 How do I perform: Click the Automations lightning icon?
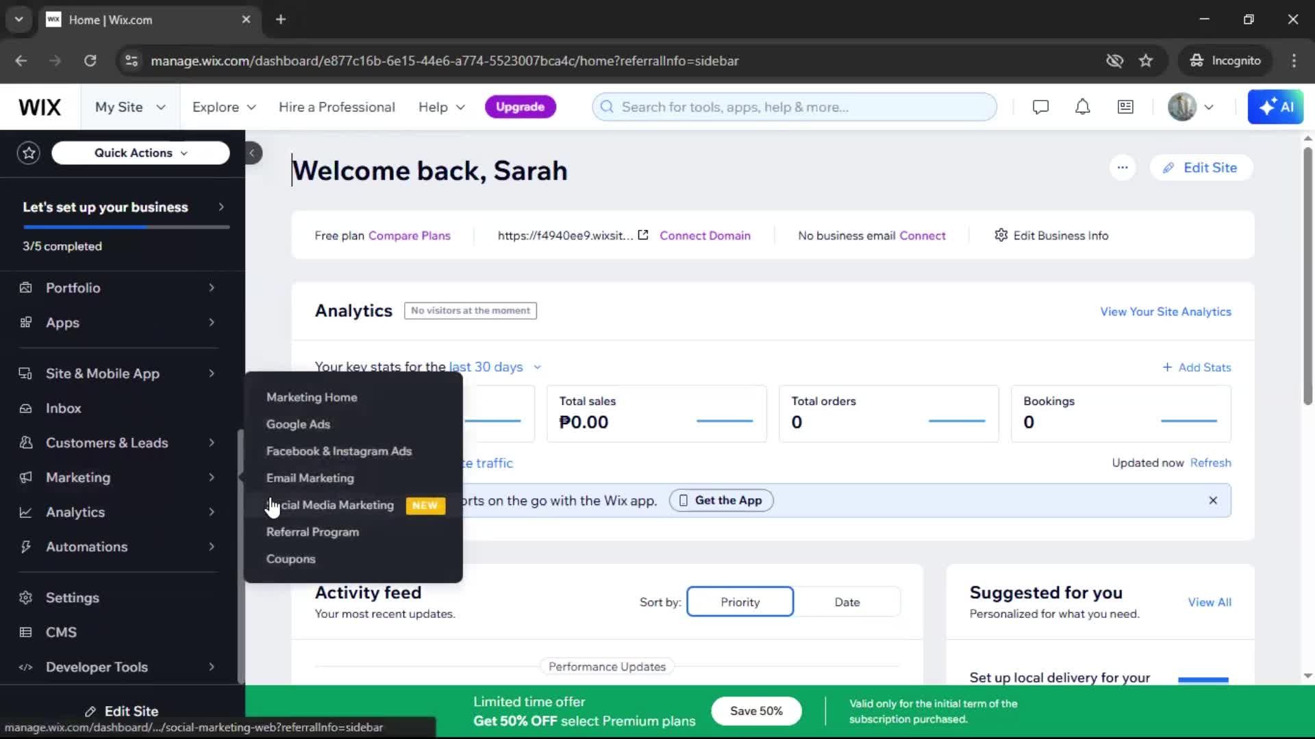(x=26, y=547)
